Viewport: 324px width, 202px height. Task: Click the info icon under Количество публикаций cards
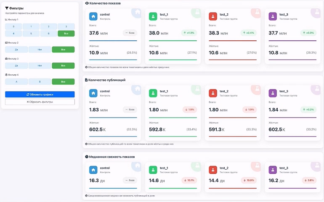[86, 144]
